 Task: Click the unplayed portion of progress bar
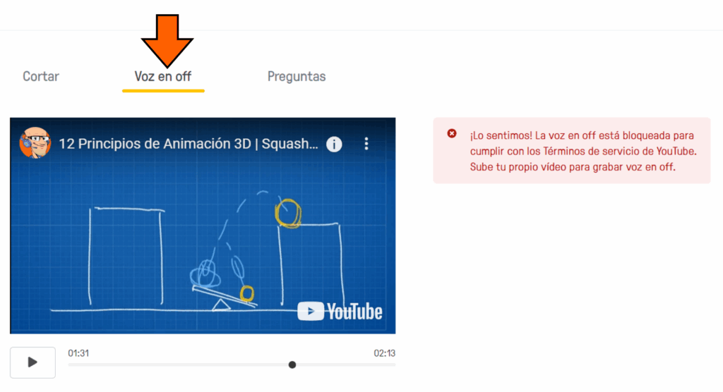(x=346, y=365)
